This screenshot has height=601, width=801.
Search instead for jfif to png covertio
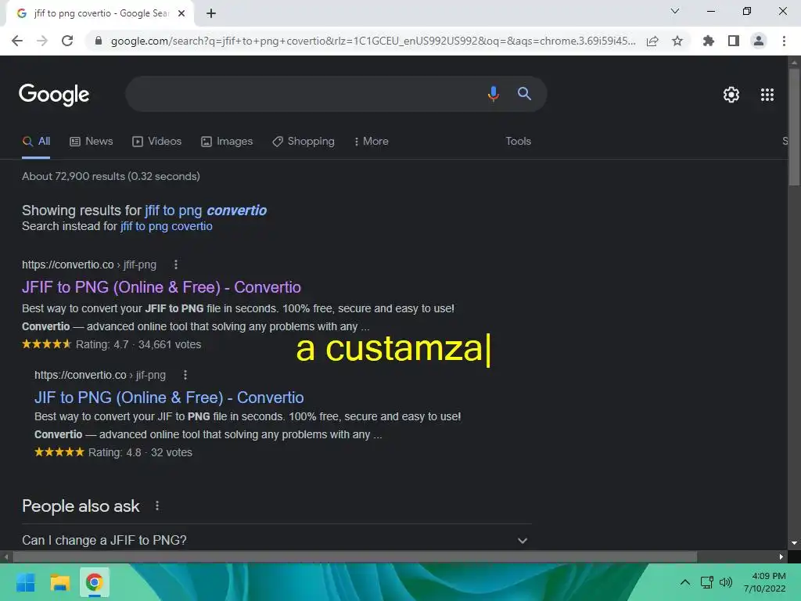[x=166, y=226]
